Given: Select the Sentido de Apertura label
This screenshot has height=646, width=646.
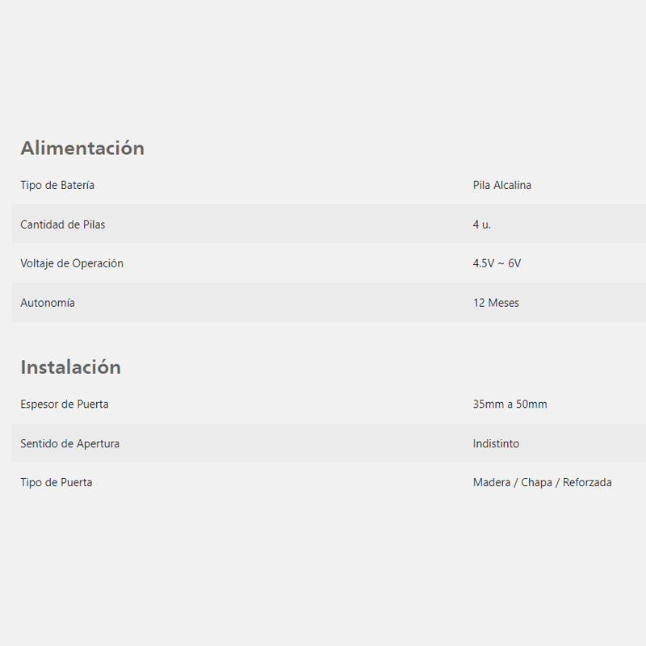Looking at the screenshot, I should point(69,443).
